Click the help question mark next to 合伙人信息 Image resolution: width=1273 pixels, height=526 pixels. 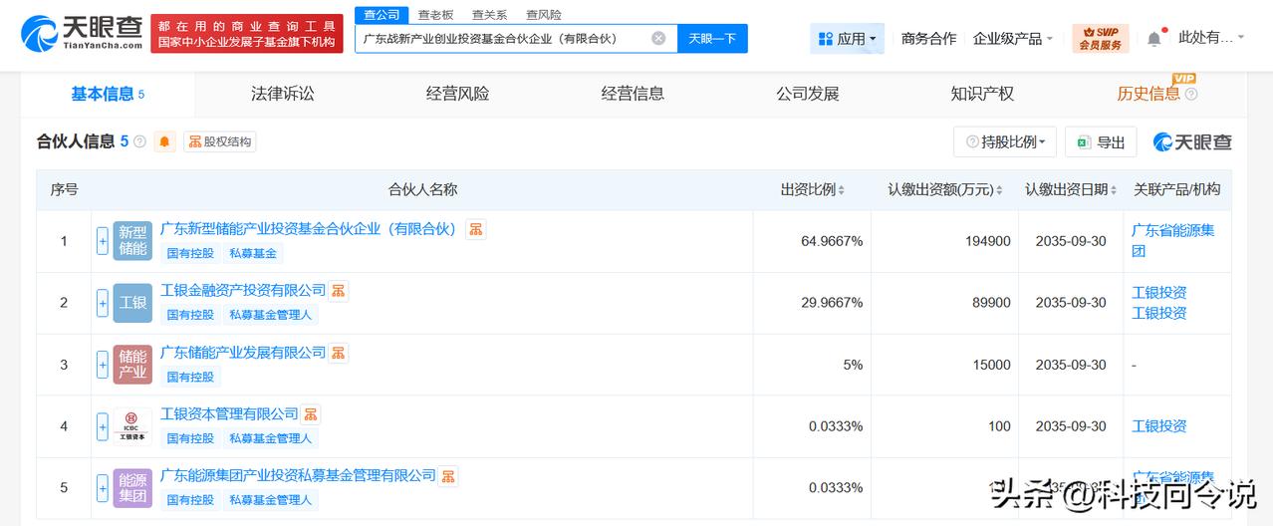[139, 141]
